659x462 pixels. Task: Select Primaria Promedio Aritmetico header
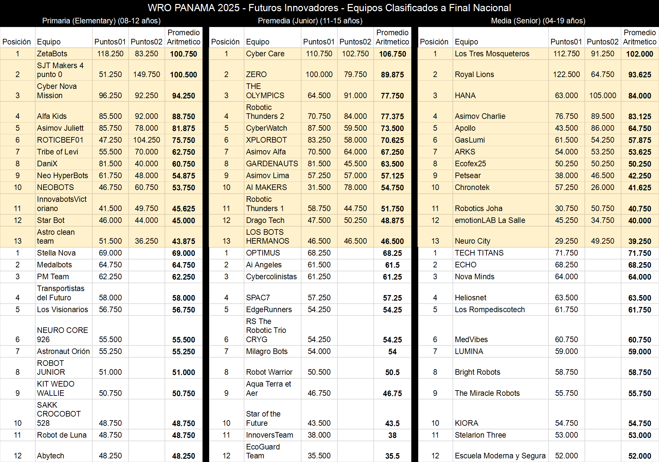(x=183, y=37)
